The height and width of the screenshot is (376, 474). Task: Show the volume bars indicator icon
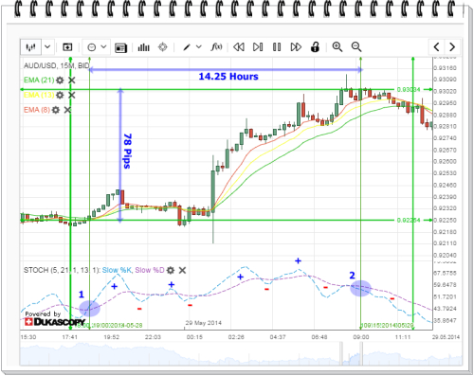point(143,47)
